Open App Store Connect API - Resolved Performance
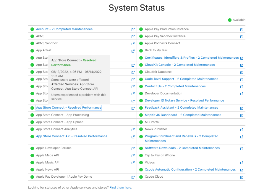280x190 pixels. pos(72,136)
